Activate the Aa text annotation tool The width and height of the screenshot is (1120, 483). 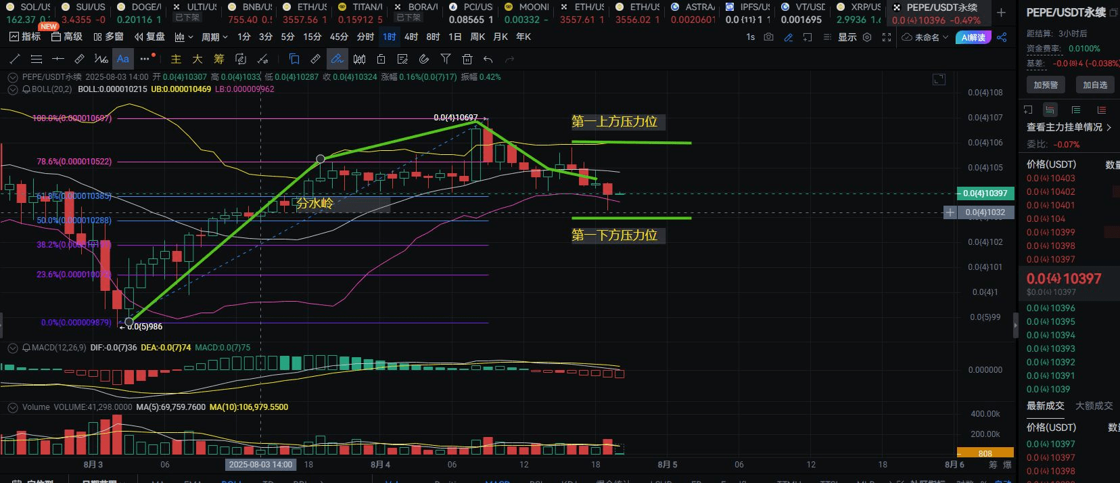(123, 59)
